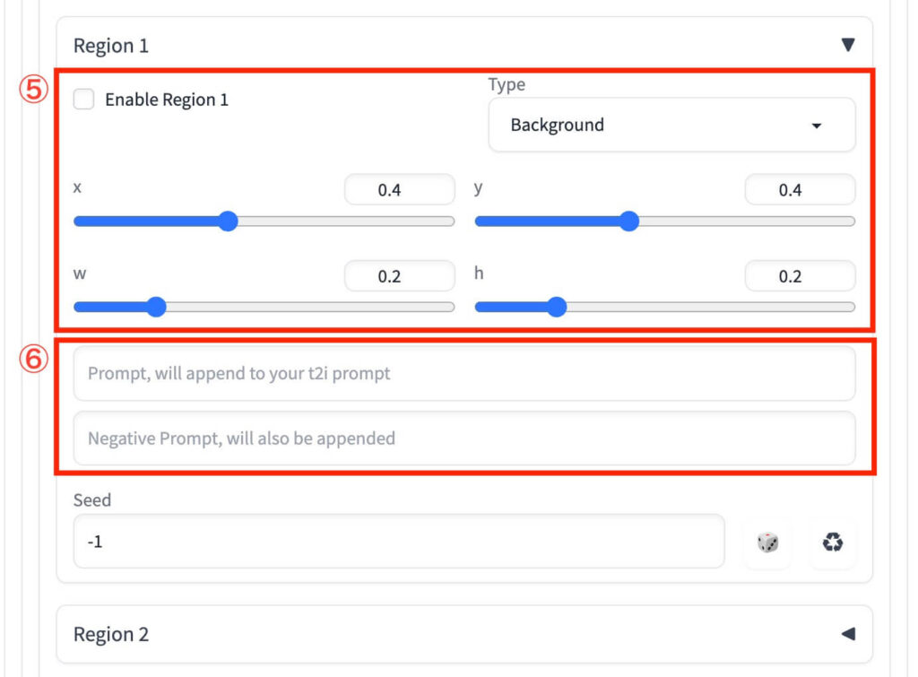Focus the Negative Prompt text field
The image size is (918, 677).
click(x=463, y=438)
